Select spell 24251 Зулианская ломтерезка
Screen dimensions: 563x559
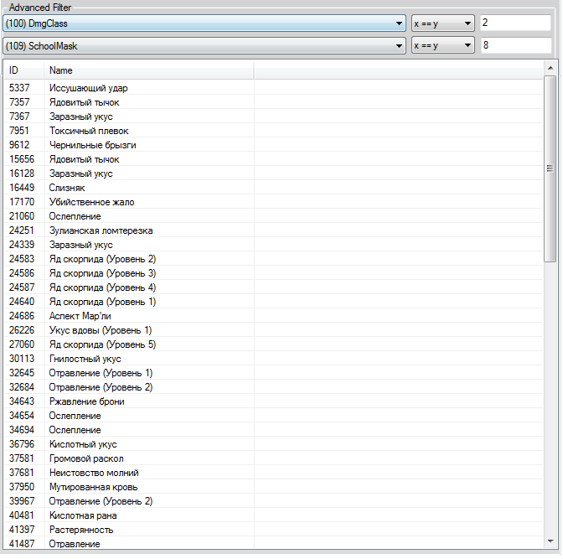(x=101, y=230)
